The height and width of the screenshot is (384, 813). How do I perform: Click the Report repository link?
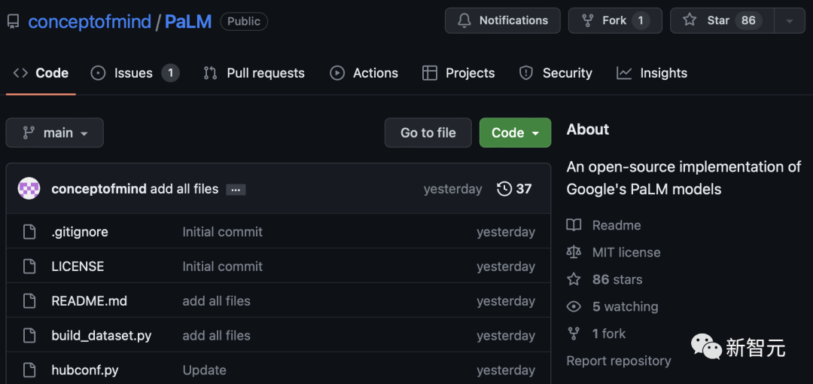[x=618, y=361]
